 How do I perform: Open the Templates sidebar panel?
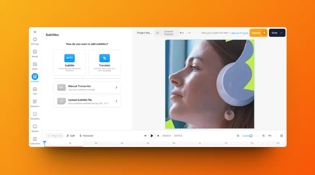pos(35,116)
